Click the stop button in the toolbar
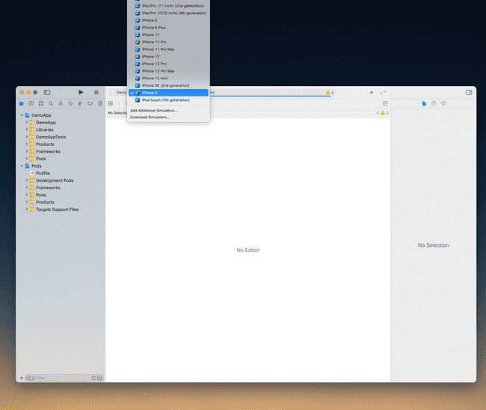 [96, 93]
